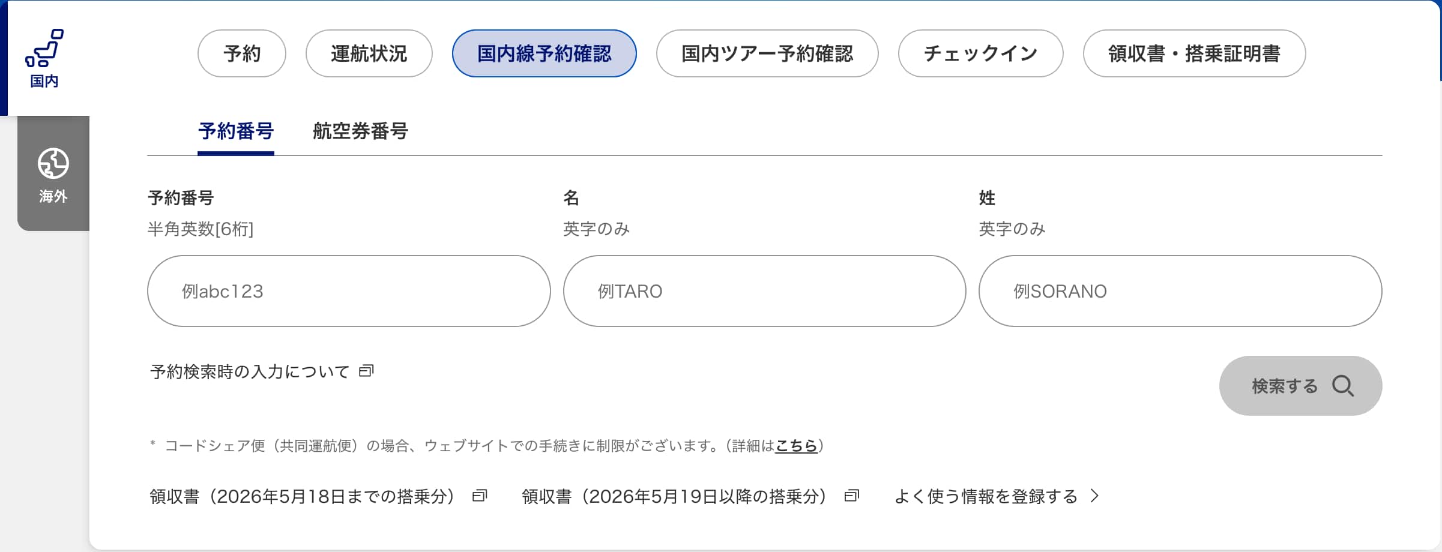Screen dimensions: 1442x552
Task: Select 運航状況 flight status button
Action: click(x=369, y=53)
